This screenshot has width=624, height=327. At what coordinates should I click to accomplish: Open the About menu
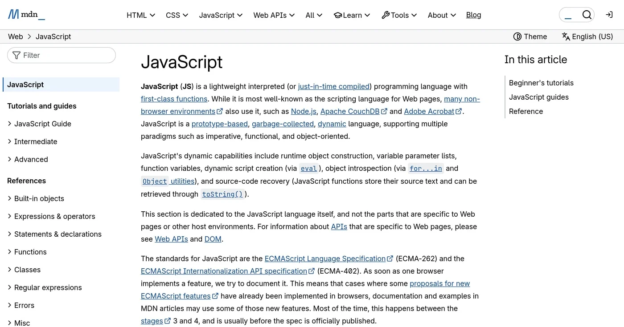click(442, 15)
